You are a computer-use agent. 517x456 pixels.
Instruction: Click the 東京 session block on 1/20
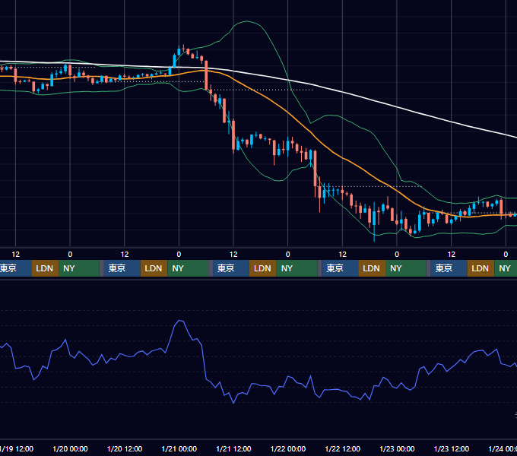(x=122, y=268)
